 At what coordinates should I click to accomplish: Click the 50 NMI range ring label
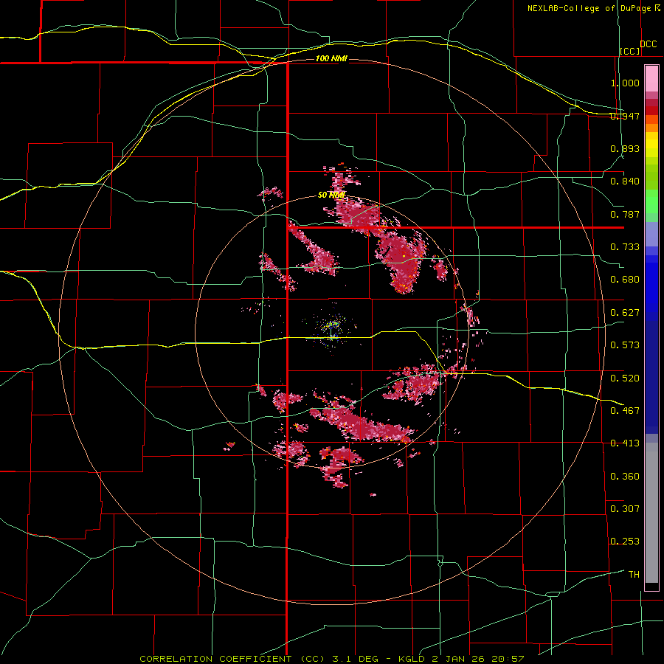tap(331, 196)
